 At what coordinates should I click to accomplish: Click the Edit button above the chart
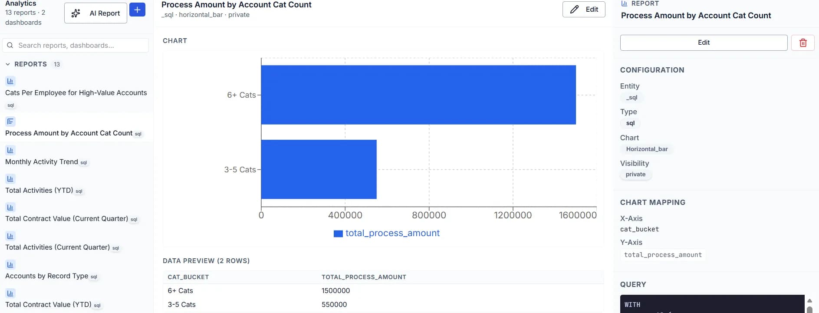(584, 9)
